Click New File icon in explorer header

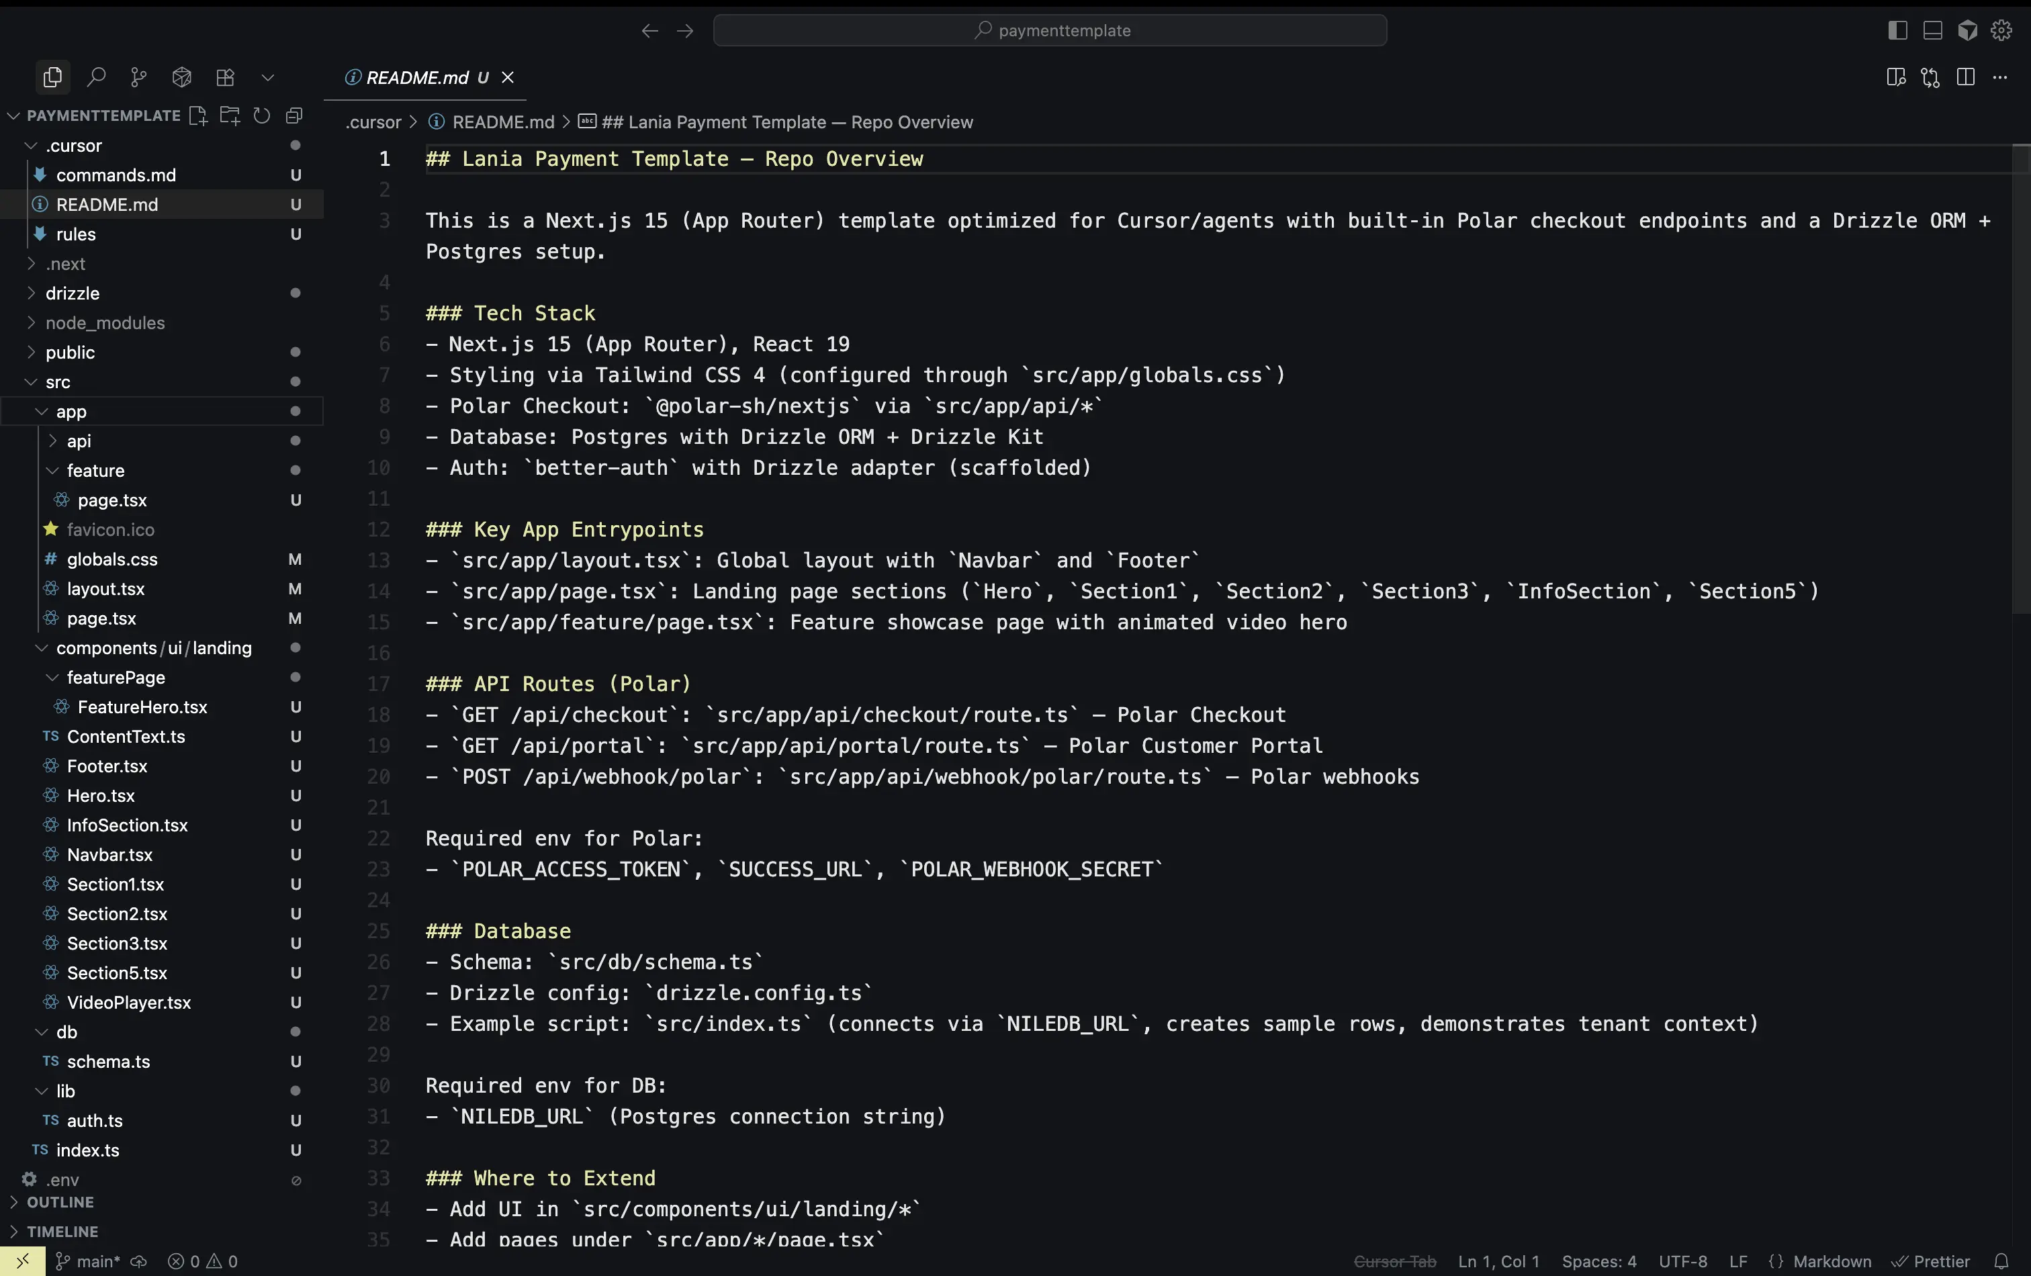198,116
